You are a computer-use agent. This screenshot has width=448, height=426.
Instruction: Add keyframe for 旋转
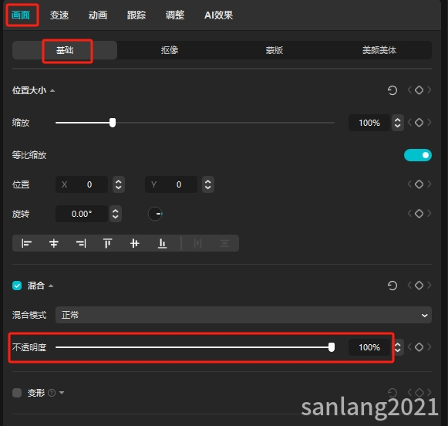(419, 213)
